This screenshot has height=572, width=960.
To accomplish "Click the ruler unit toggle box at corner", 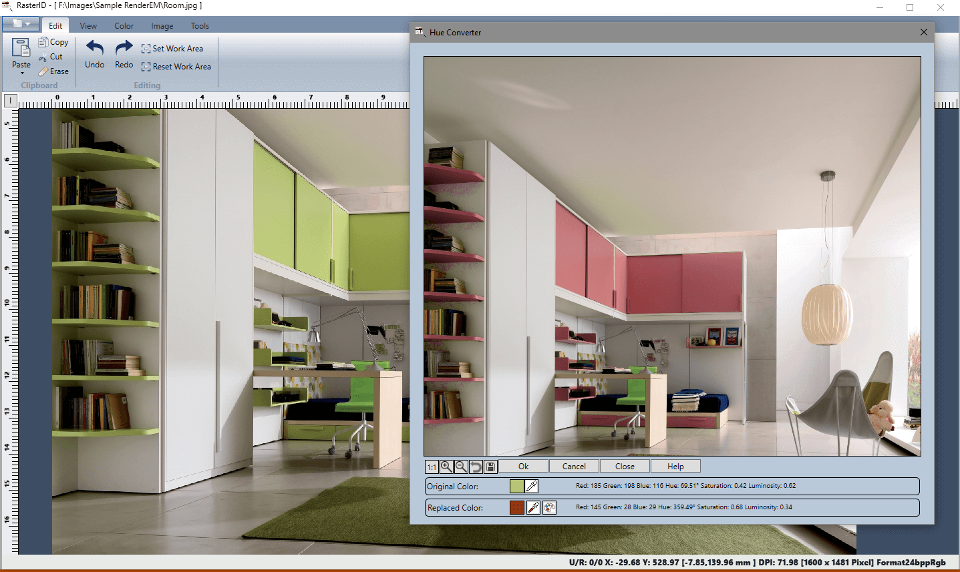I will (10, 101).
